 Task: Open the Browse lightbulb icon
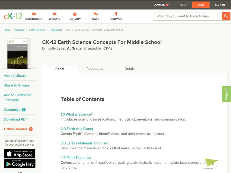(116, 14)
